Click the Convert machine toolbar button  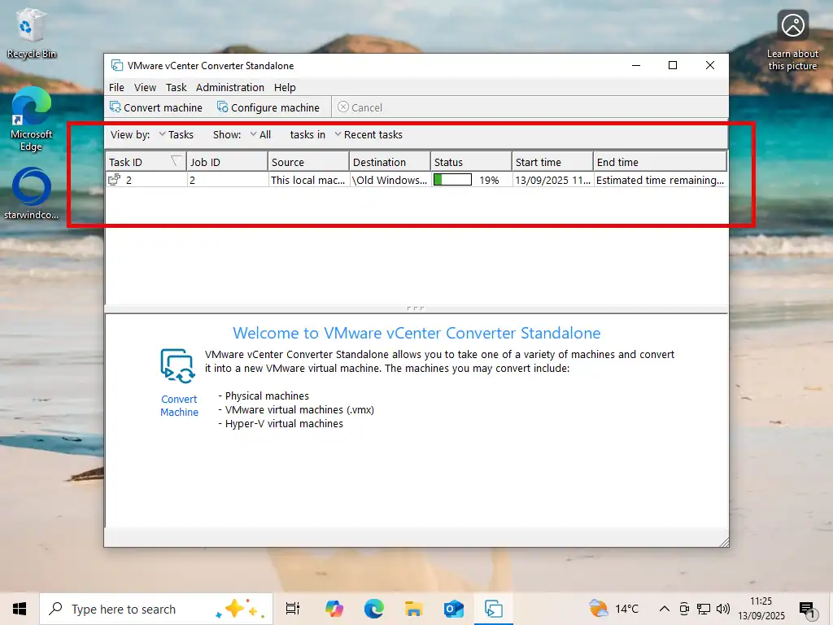156,107
